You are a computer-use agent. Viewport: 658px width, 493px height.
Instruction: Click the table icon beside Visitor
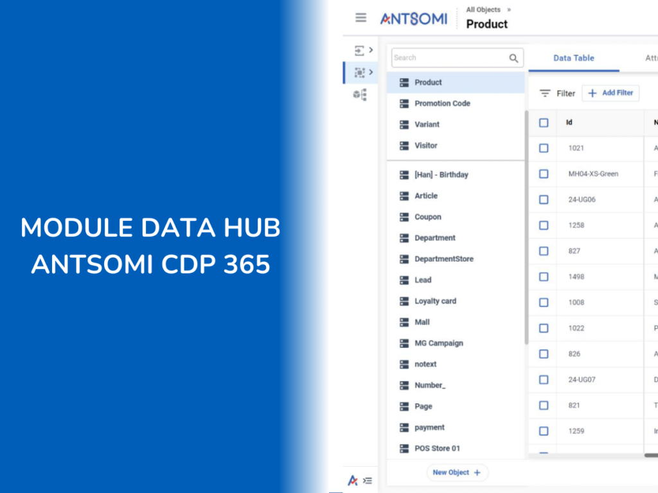click(404, 146)
